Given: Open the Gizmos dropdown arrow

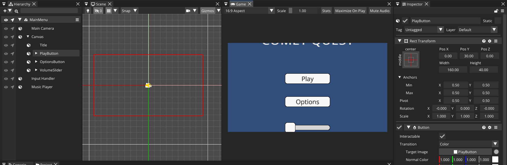Looking at the screenshot, I should click(219, 10).
